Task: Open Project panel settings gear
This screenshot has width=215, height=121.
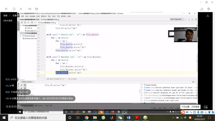Action: pos(32,22)
